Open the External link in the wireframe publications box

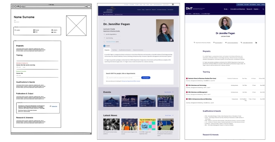point(54,106)
